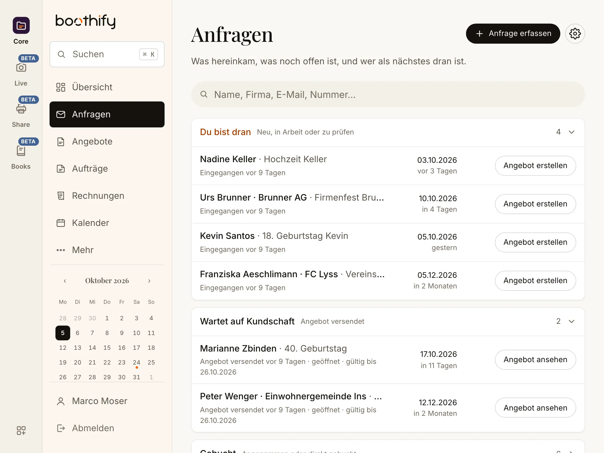Go to next month in mini calendar
The height and width of the screenshot is (453, 604).
coord(149,281)
